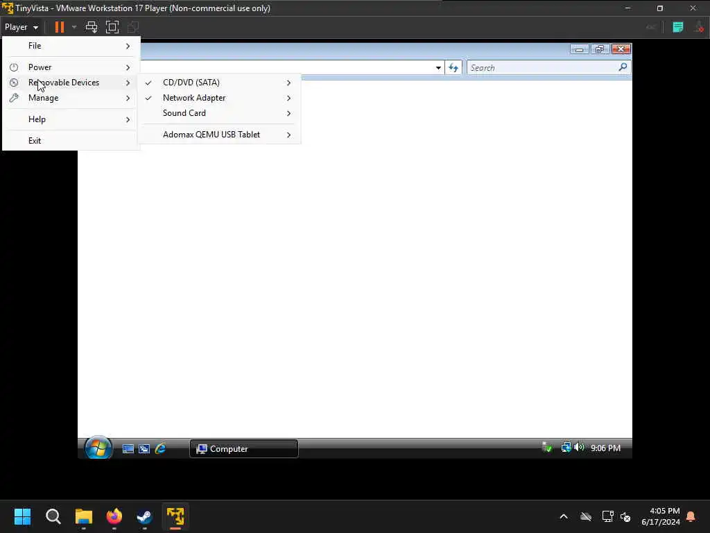Choose Exit from the Player menu
Image resolution: width=710 pixels, height=533 pixels.
coord(71,140)
